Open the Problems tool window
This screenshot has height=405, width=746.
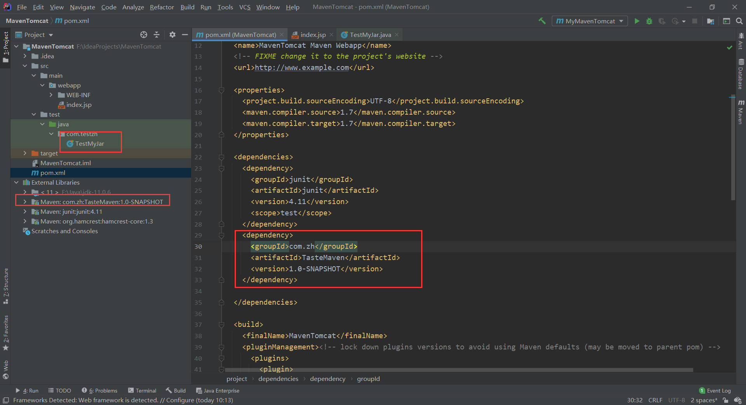pos(99,391)
